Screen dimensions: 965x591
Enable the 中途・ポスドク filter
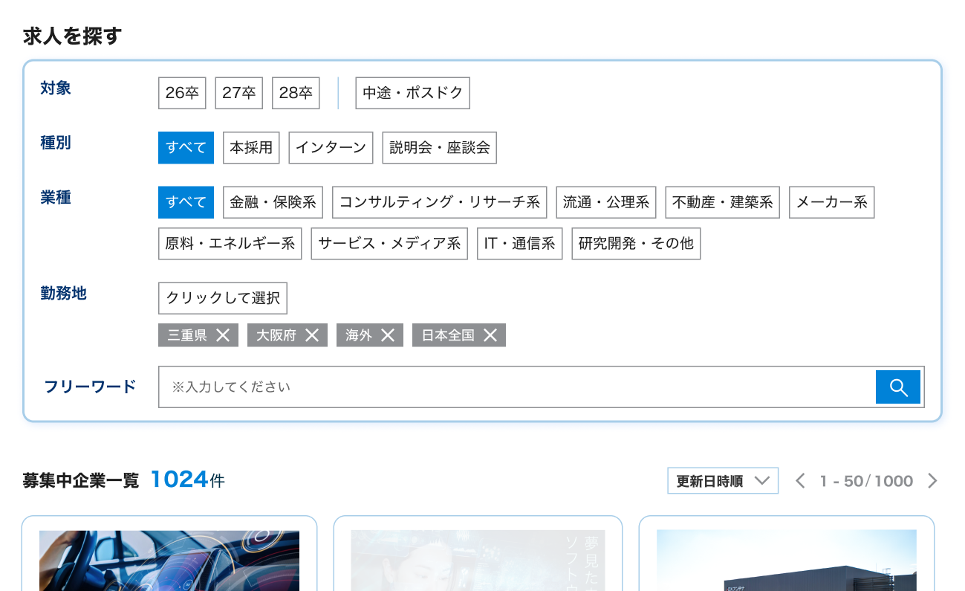coord(412,93)
